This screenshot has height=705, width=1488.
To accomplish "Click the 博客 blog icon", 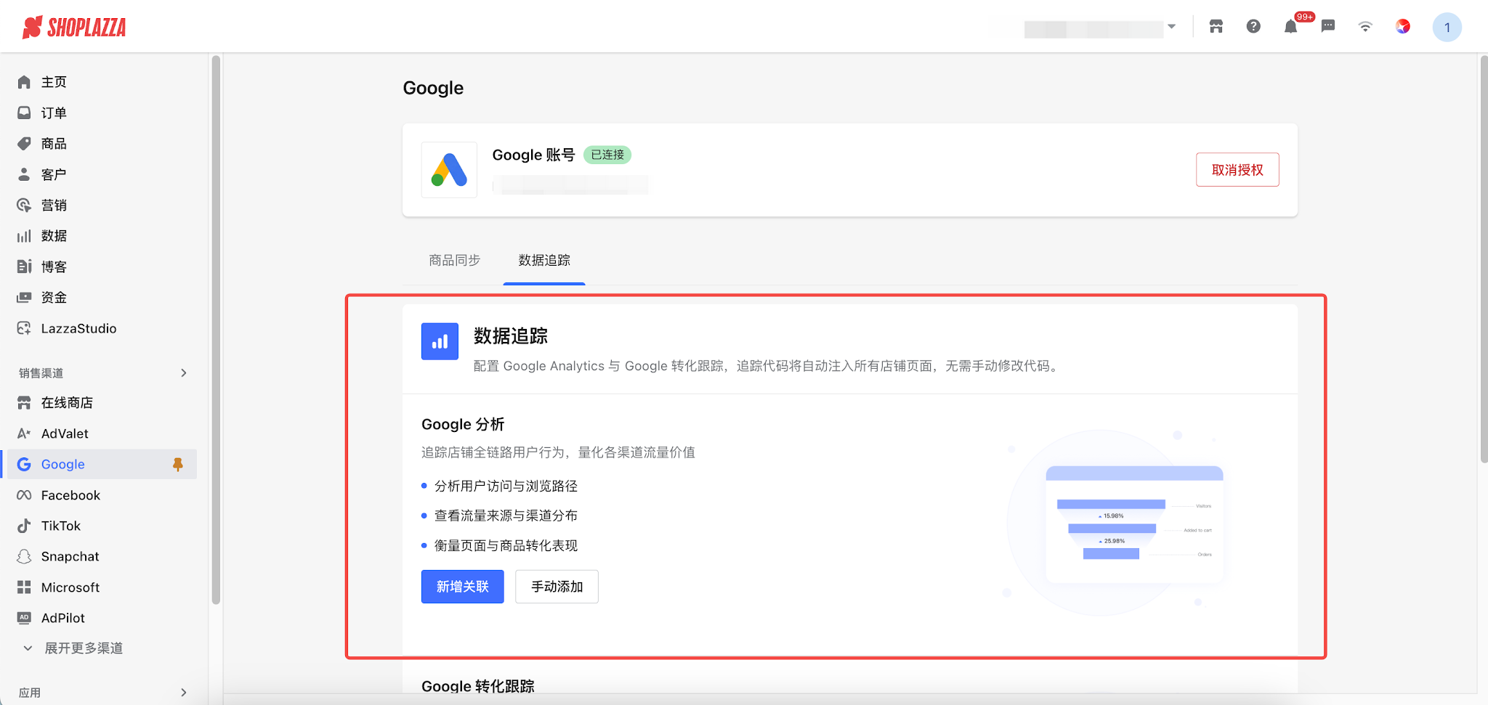I will (24, 266).
